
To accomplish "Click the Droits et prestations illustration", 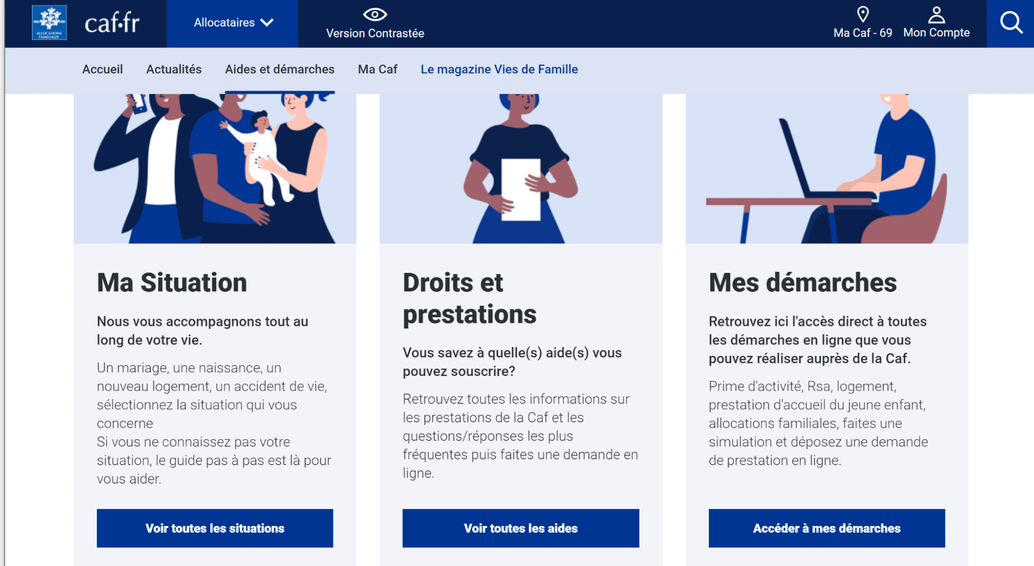I will point(521,168).
